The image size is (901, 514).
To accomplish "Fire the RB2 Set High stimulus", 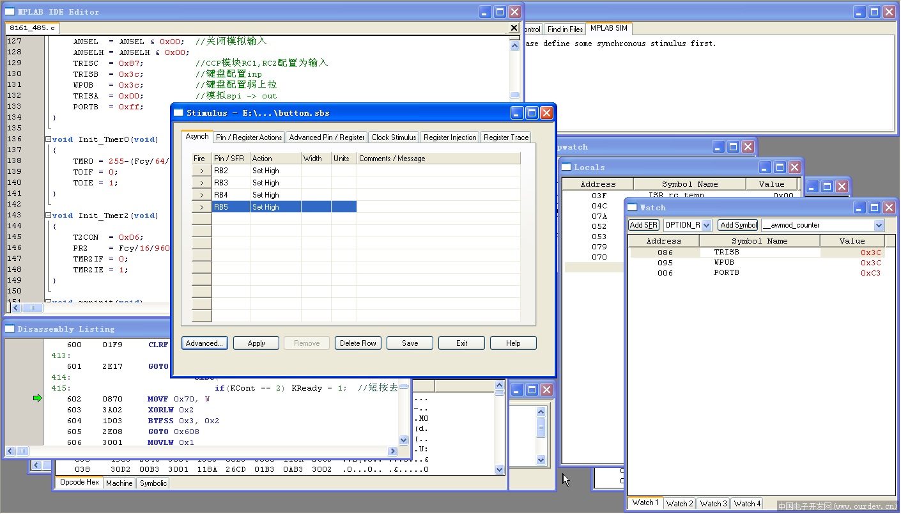I will point(201,171).
